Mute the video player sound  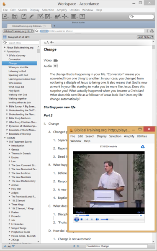(x=97, y=219)
